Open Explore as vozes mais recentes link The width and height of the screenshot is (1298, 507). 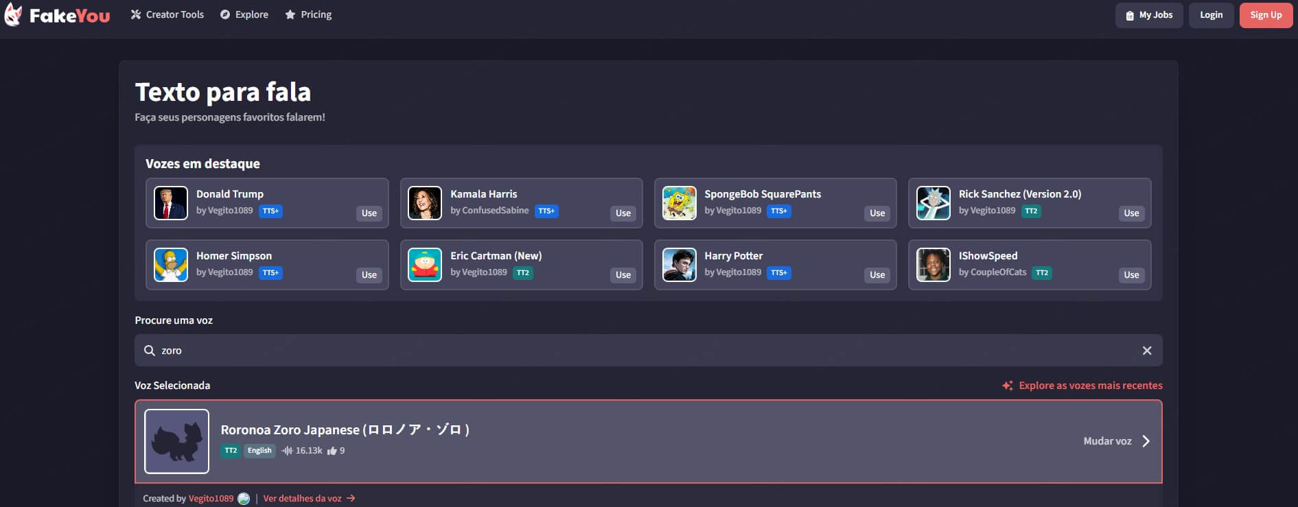(x=1091, y=386)
